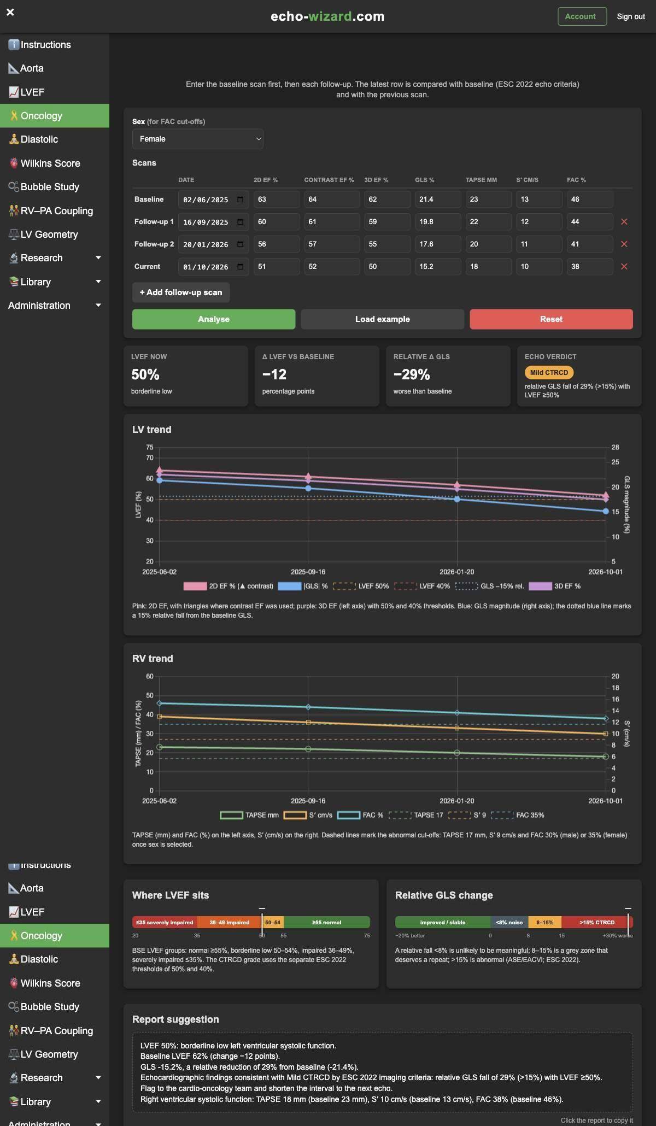
Task: Focus the Baseline date field 02/06/2025
Action: [x=213, y=200]
